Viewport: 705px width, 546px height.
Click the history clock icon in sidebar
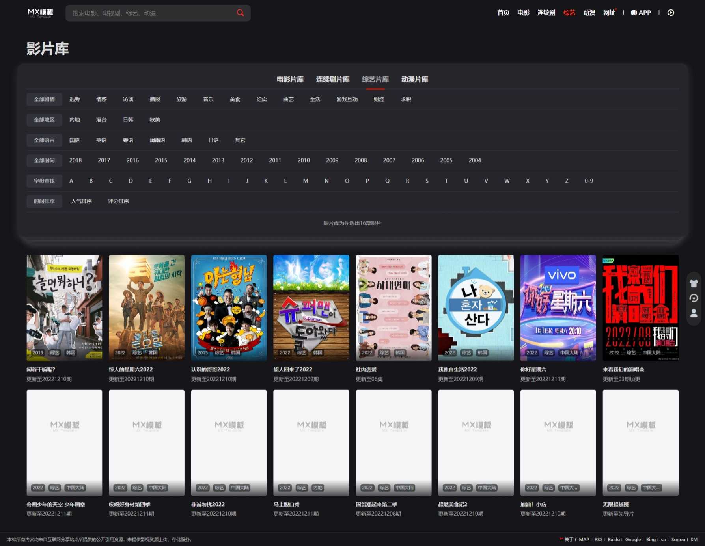694,298
